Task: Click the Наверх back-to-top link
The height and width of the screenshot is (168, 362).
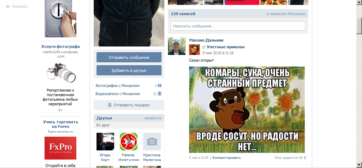Action: point(20,6)
